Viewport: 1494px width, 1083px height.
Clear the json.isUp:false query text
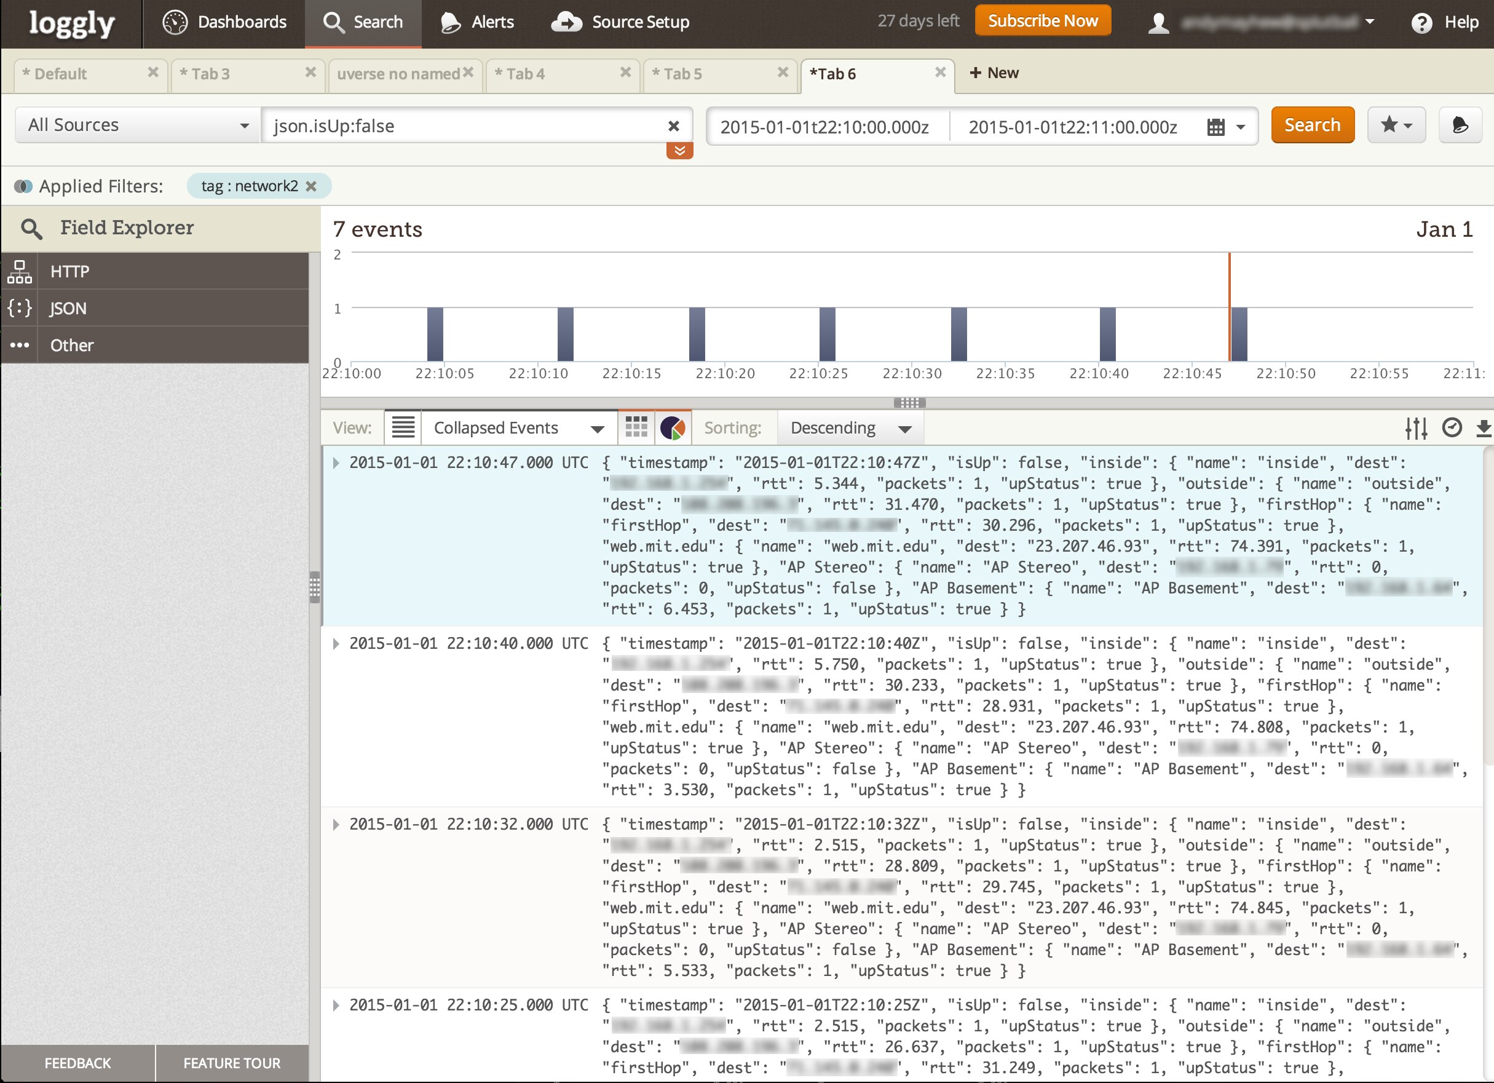click(x=673, y=126)
